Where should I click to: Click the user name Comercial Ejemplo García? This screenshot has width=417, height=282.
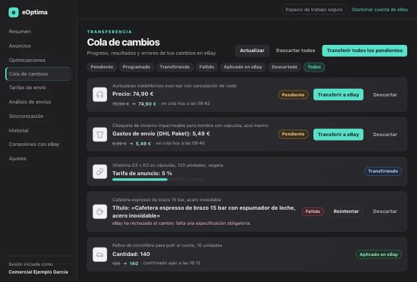(38, 272)
